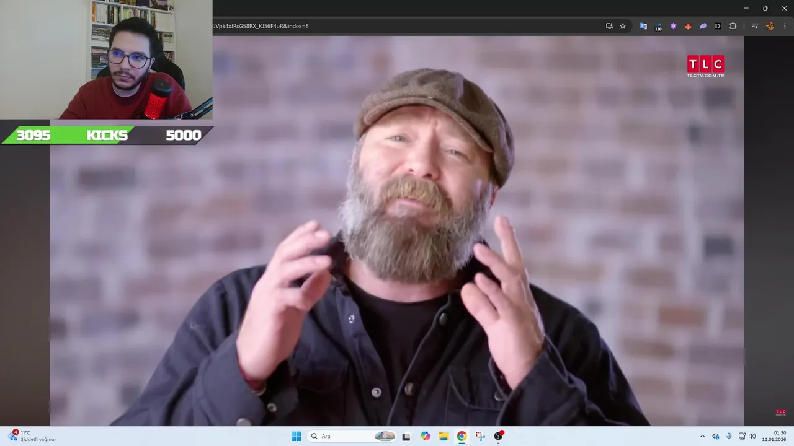Screen dimensions: 794x446
Task: Open the weather widget showing 11°C
Action: (x=32, y=436)
